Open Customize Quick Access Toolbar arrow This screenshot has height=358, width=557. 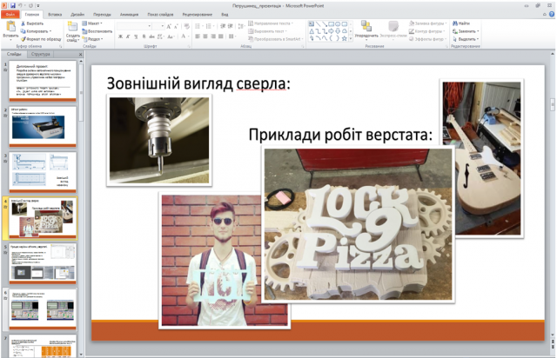click(38, 6)
